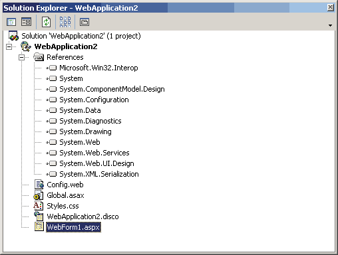Select the Styles.css file
The image size is (338, 255).
(x=63, y=206)
